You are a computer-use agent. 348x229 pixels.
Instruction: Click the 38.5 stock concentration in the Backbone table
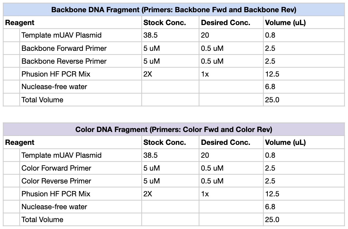coord(151,35)
